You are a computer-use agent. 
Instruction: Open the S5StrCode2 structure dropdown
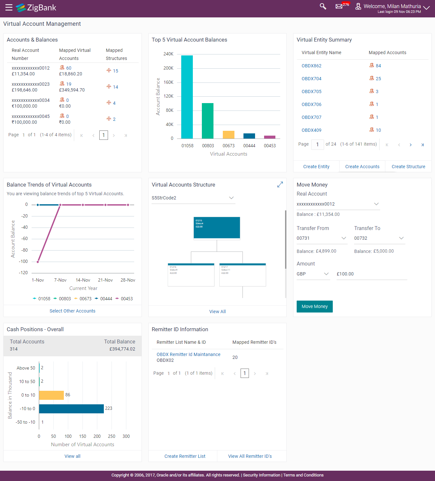point(193,198)
